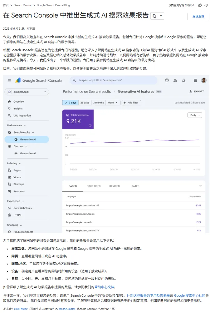Click the URL inspection sidebar icon
The width and height of the screenshot is (210, 313).
pos(9,116)
